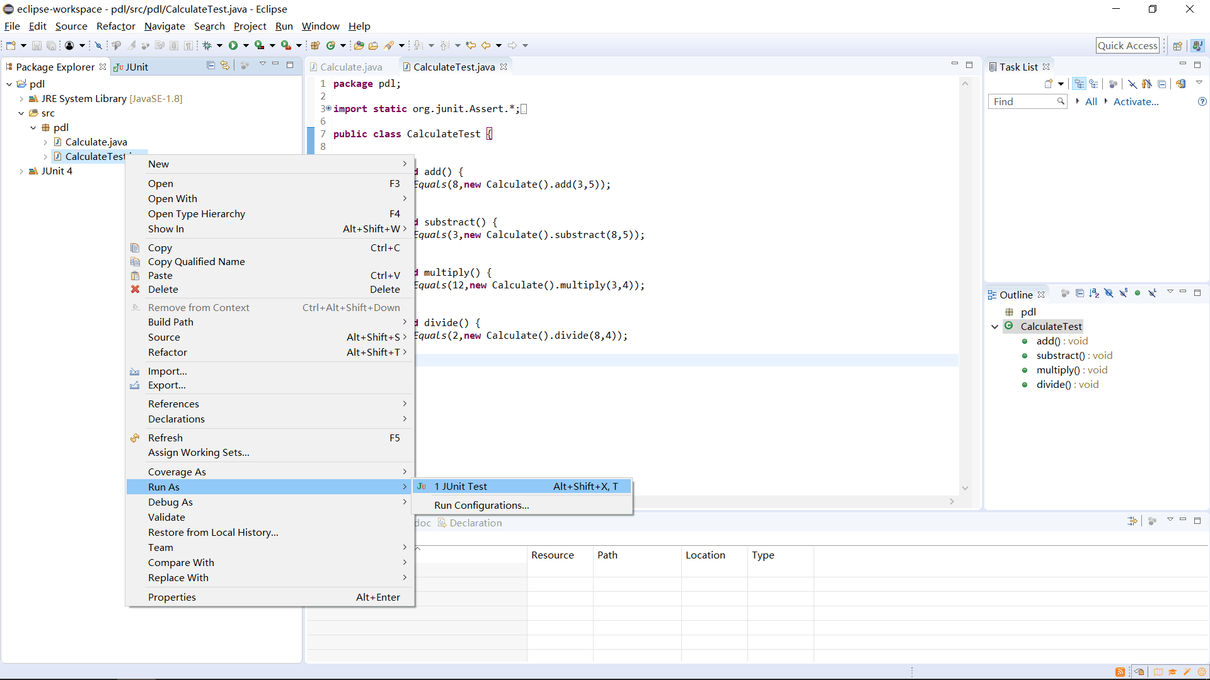Click the Last Edit Location toolbar icon
The width and height of the screenshot is (1210, 680).
pyautogui.click(x=470, y=45)
